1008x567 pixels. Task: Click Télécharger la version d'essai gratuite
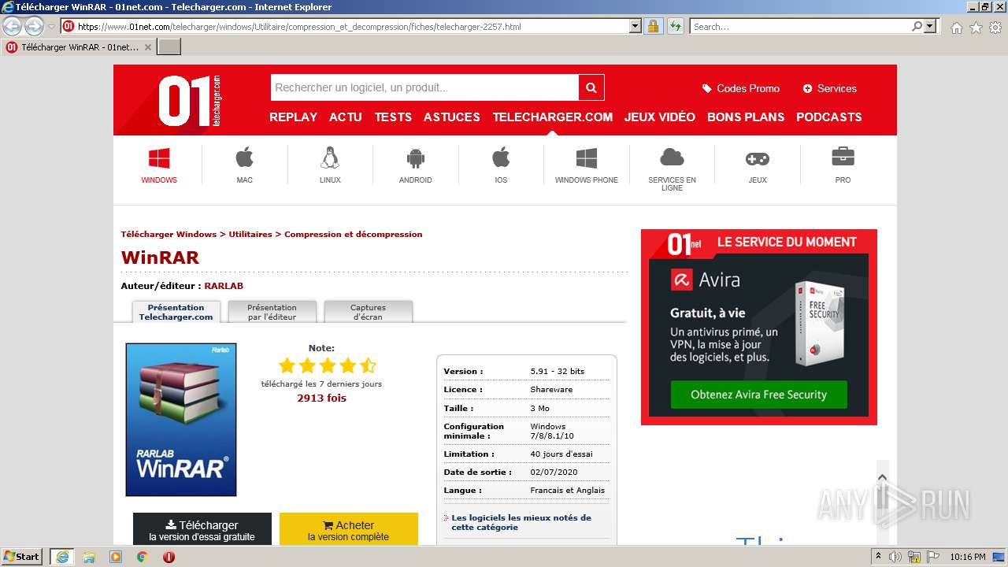coord(202,529)
